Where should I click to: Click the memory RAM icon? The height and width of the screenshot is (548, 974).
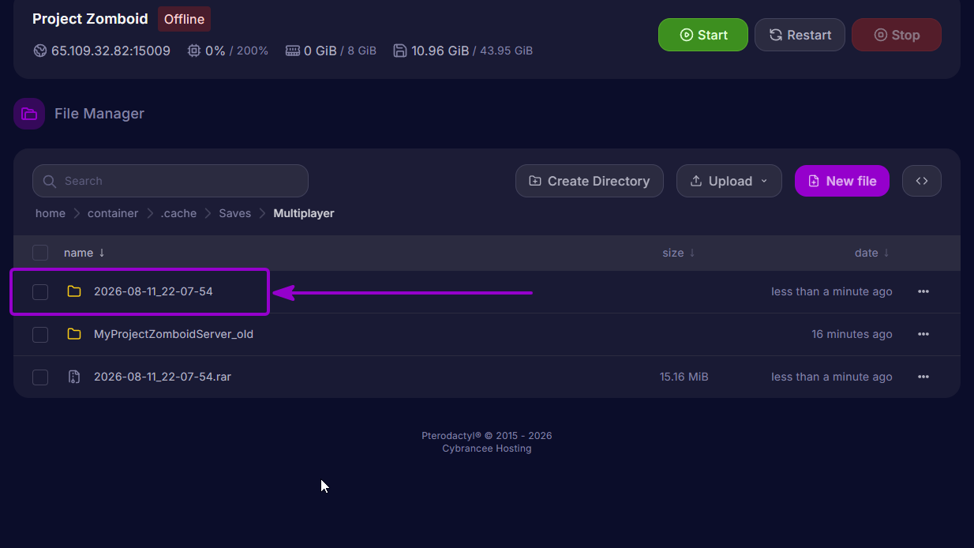click(x=292, y=51)
